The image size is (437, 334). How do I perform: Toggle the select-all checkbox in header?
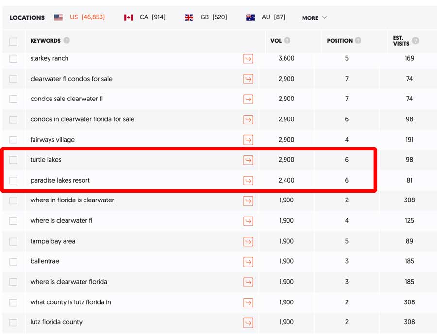[x=14, y=41]
